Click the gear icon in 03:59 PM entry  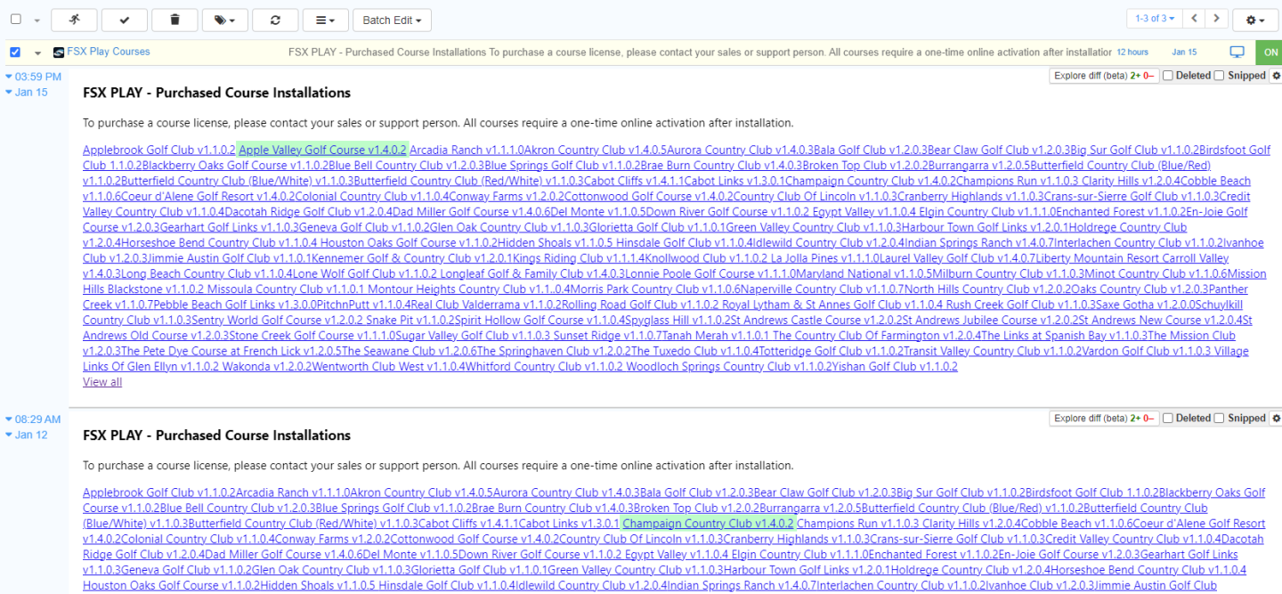tap(1276, 76)
